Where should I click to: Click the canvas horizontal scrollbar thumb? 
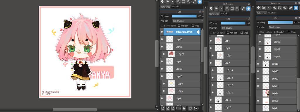tap(75, 110)
